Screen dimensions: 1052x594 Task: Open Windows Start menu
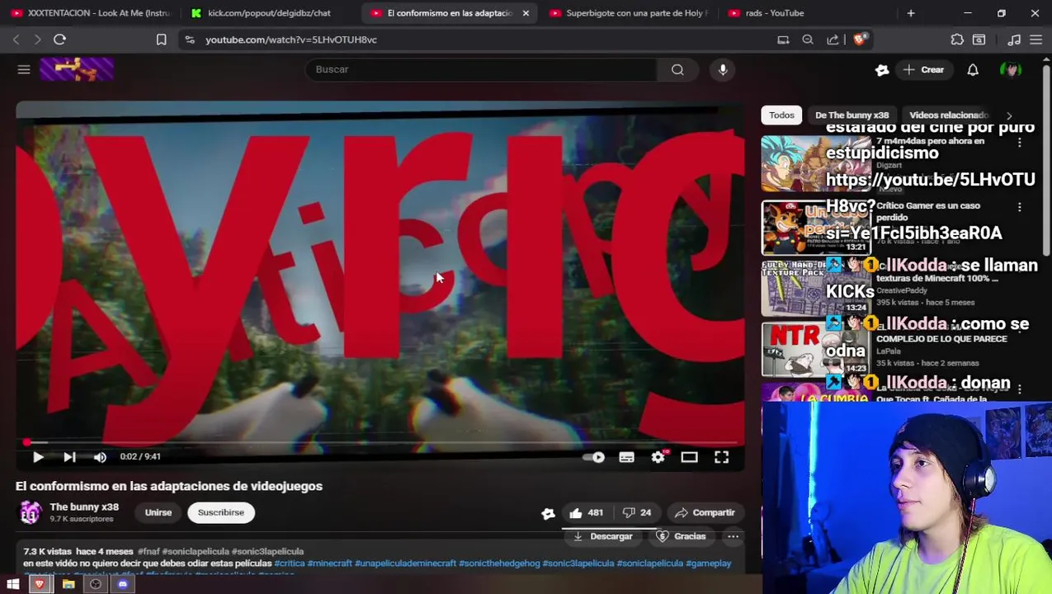coord(12,585)
